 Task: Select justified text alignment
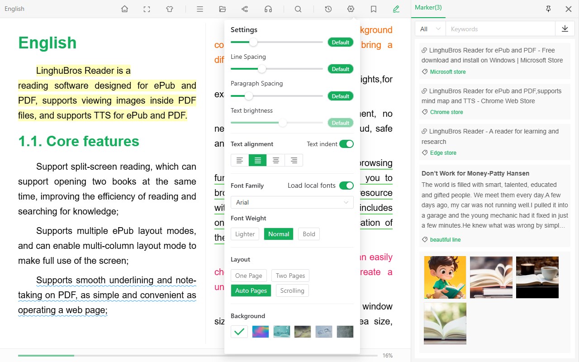258,160
